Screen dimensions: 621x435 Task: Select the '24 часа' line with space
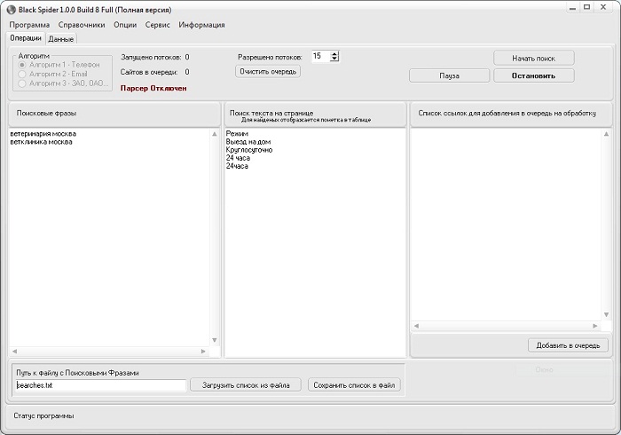pyautogui.click(x=238, y=158)
